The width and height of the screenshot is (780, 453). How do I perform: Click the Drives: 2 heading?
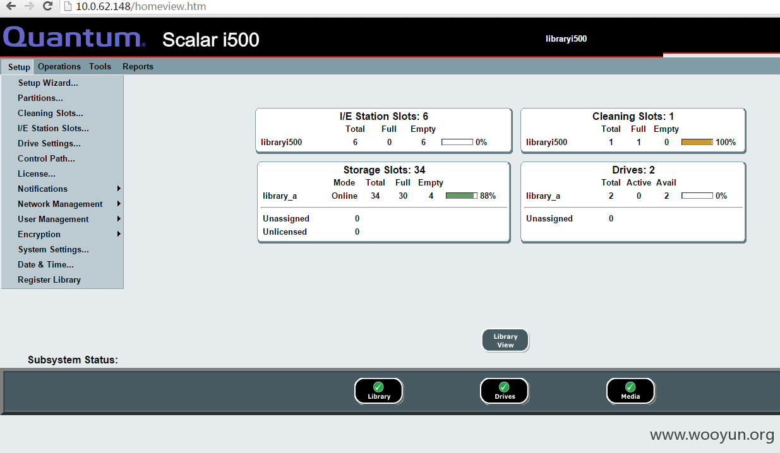pos(633,170)
